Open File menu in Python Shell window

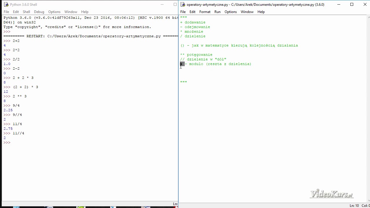coord(6,12)
